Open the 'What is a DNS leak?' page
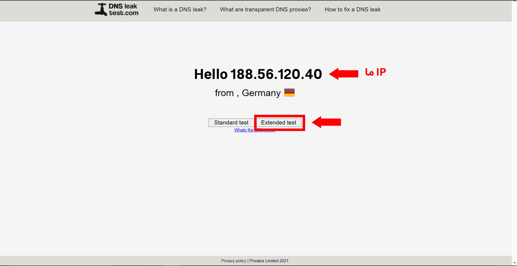This screenshot has height=266, width=517. (x=180, y=9)
